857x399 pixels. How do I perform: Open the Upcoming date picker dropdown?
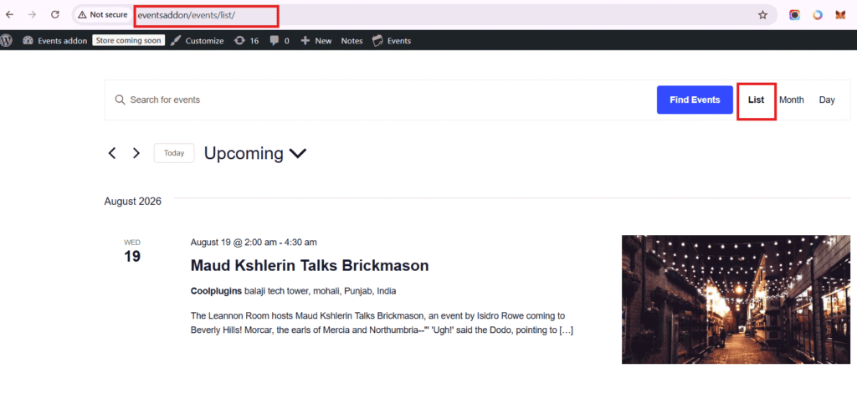coord(255,154)
